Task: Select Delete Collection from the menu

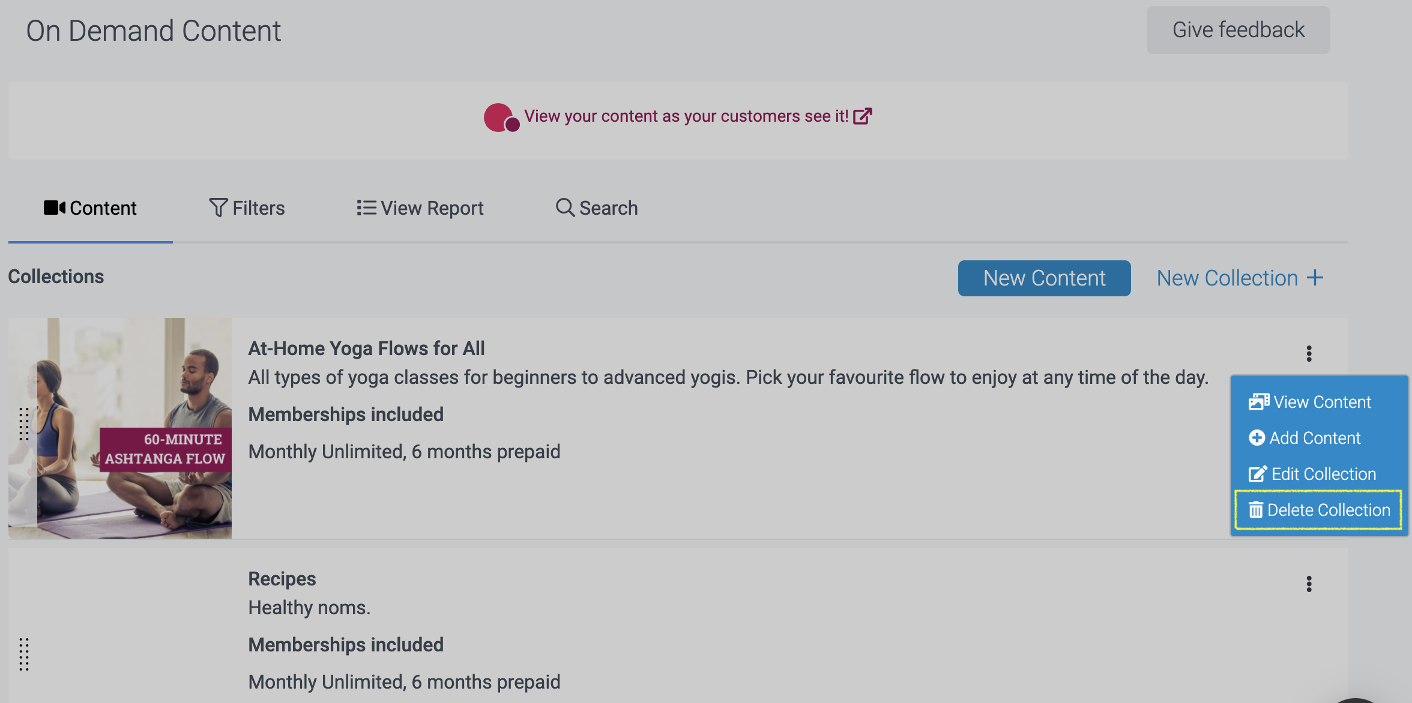Action: click(1319, 510)
